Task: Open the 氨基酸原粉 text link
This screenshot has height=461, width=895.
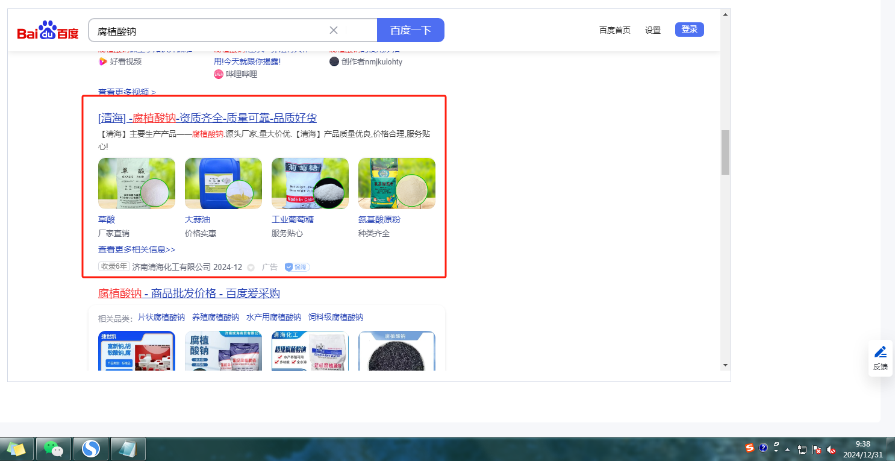Action: tap(379, 219)
